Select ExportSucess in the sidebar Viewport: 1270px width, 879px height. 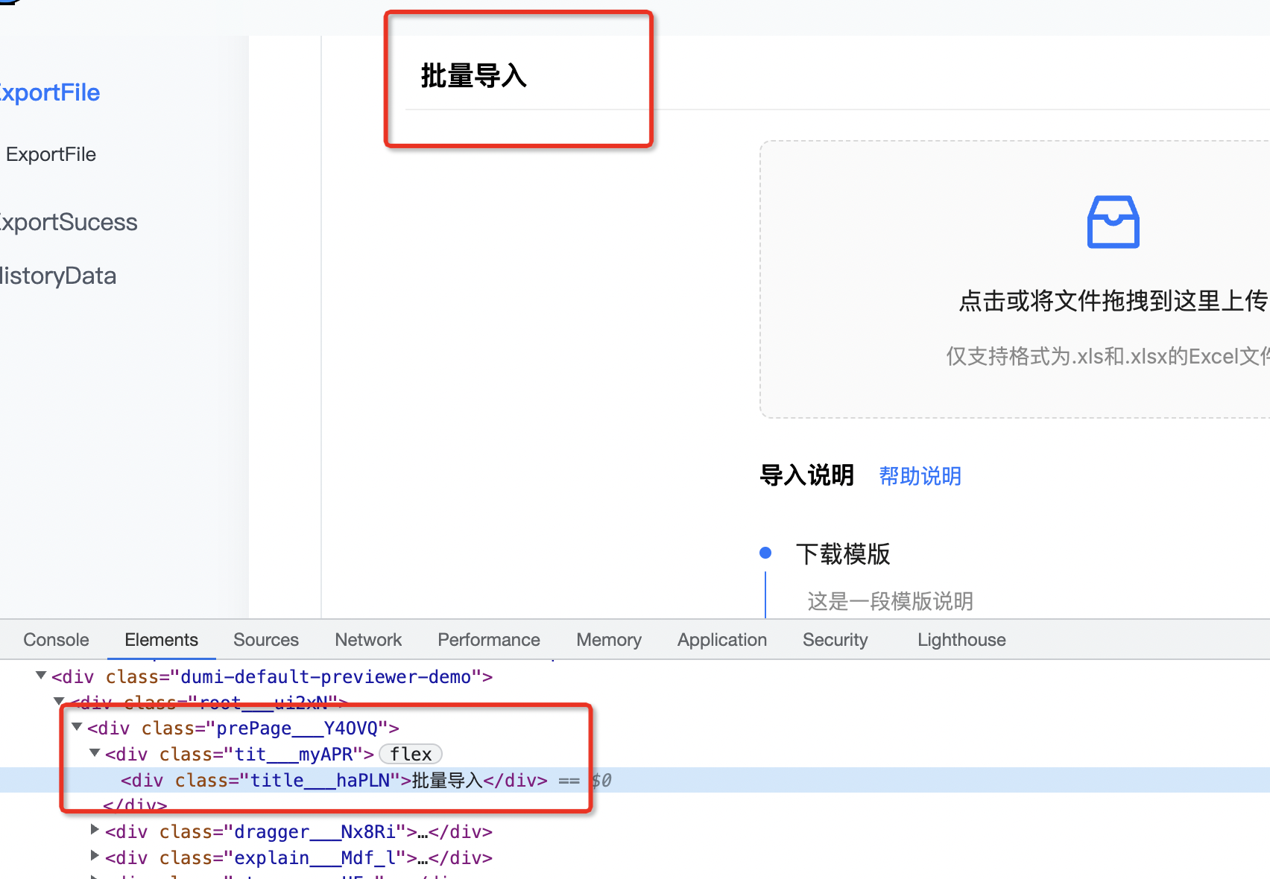(x=69, y=221)
